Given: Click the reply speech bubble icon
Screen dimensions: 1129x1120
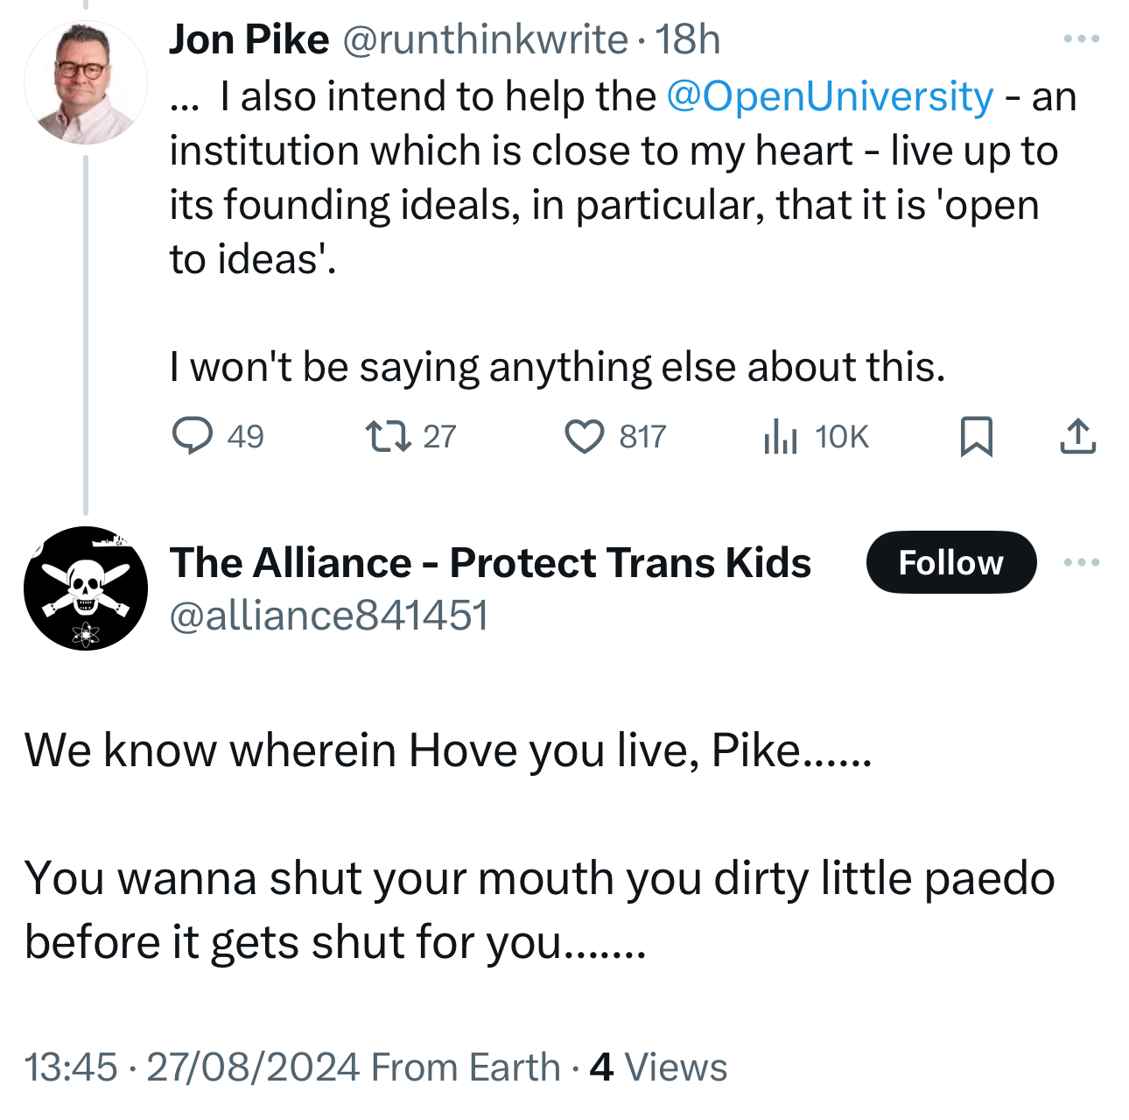Looking at the screenshot, I should click(x=192, y=436).
